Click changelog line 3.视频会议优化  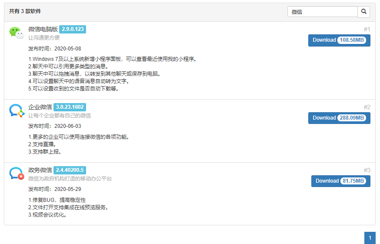(47, 215)
